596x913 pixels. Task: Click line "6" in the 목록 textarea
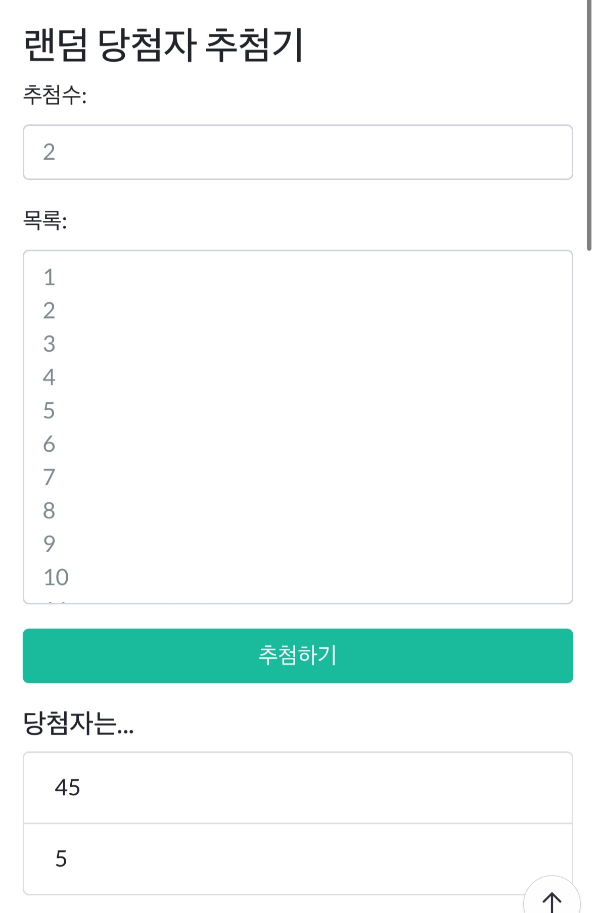click(49, 444)
